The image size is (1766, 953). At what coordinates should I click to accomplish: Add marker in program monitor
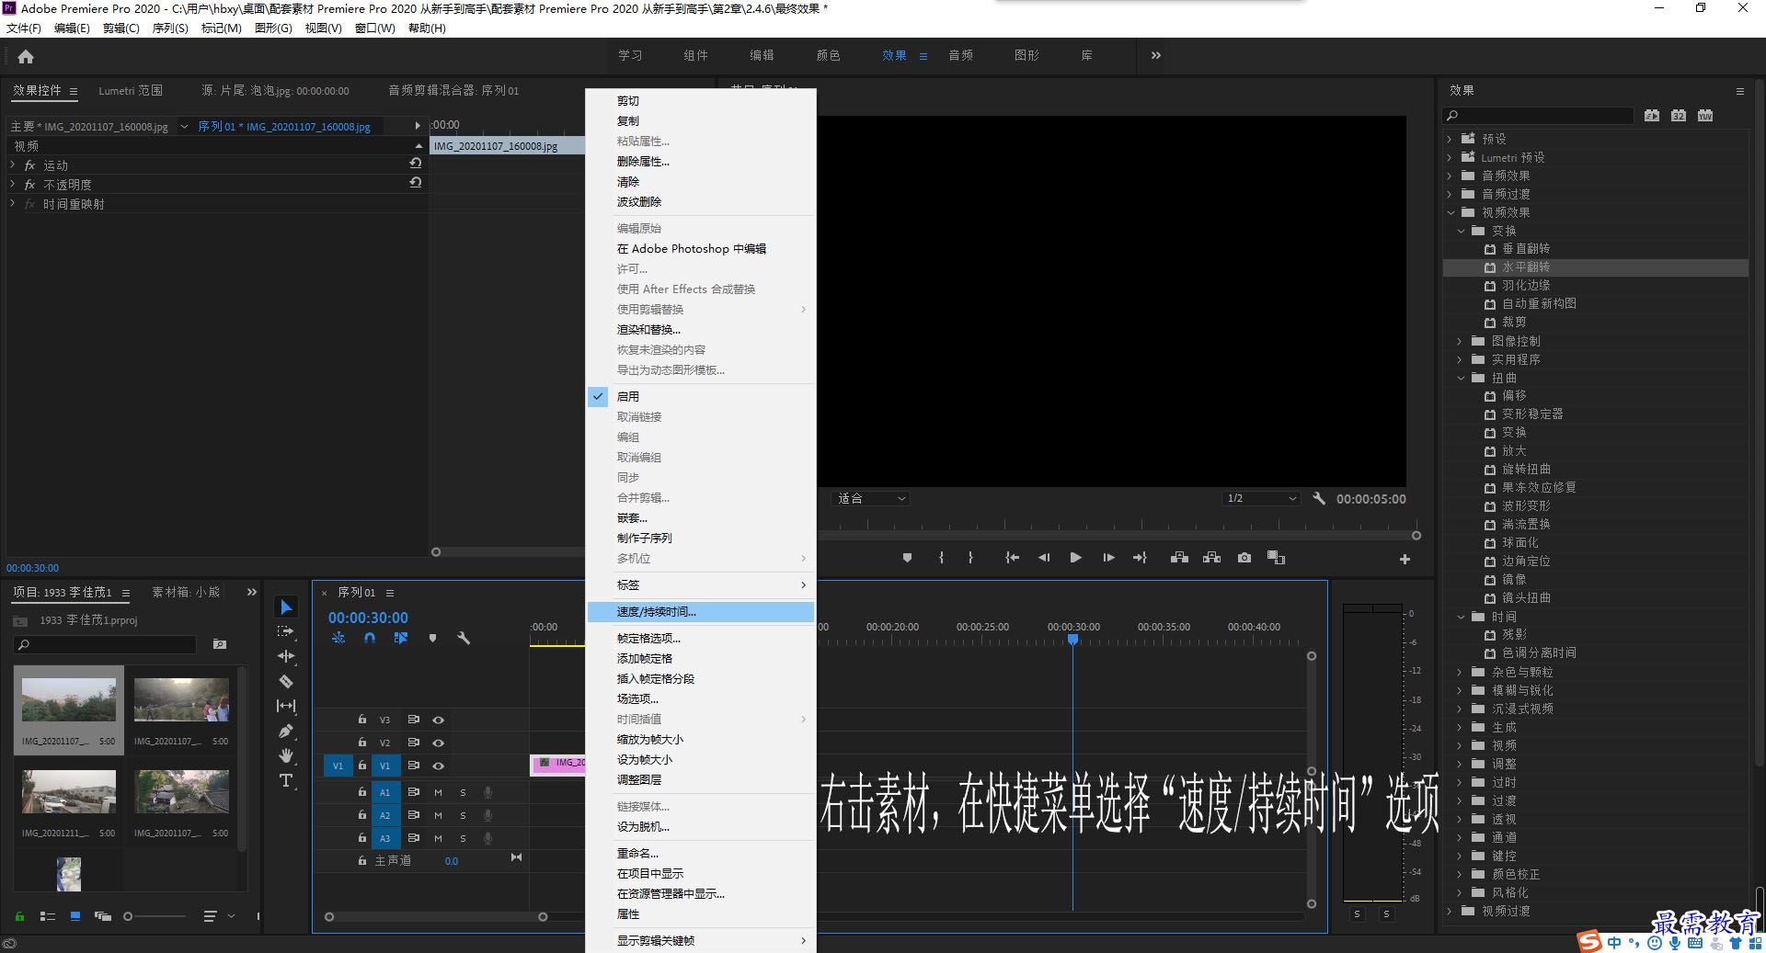[907, 558]
